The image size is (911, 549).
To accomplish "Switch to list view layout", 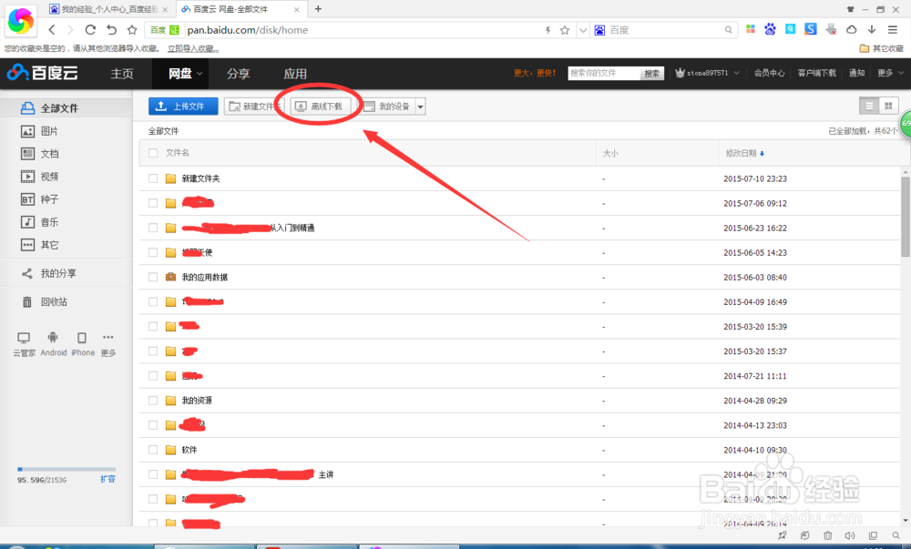I will (x=869, y=107).
